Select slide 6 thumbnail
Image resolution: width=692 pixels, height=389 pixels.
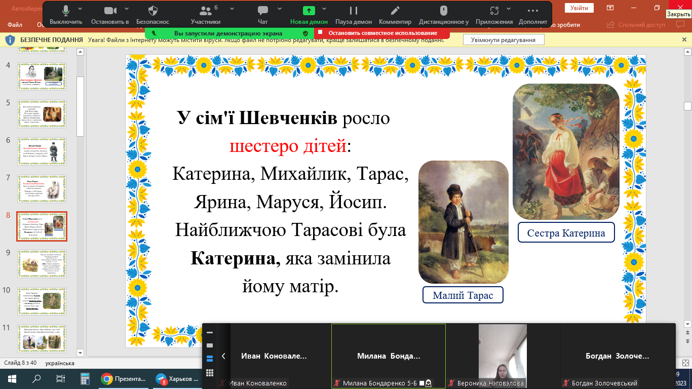click(42, 151)
